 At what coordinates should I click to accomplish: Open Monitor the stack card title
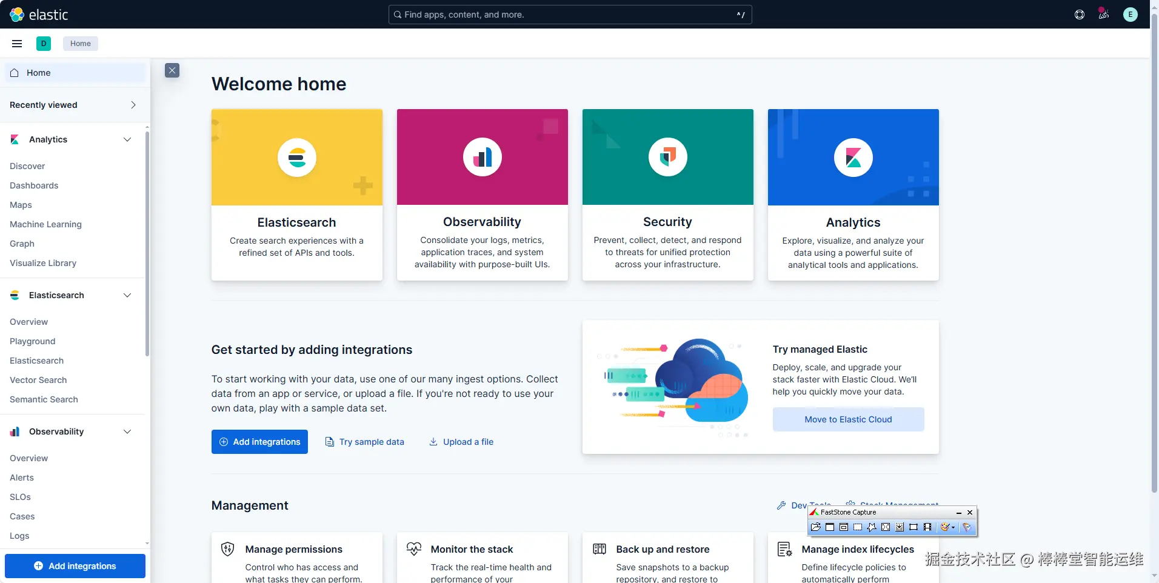click(472, 549)
